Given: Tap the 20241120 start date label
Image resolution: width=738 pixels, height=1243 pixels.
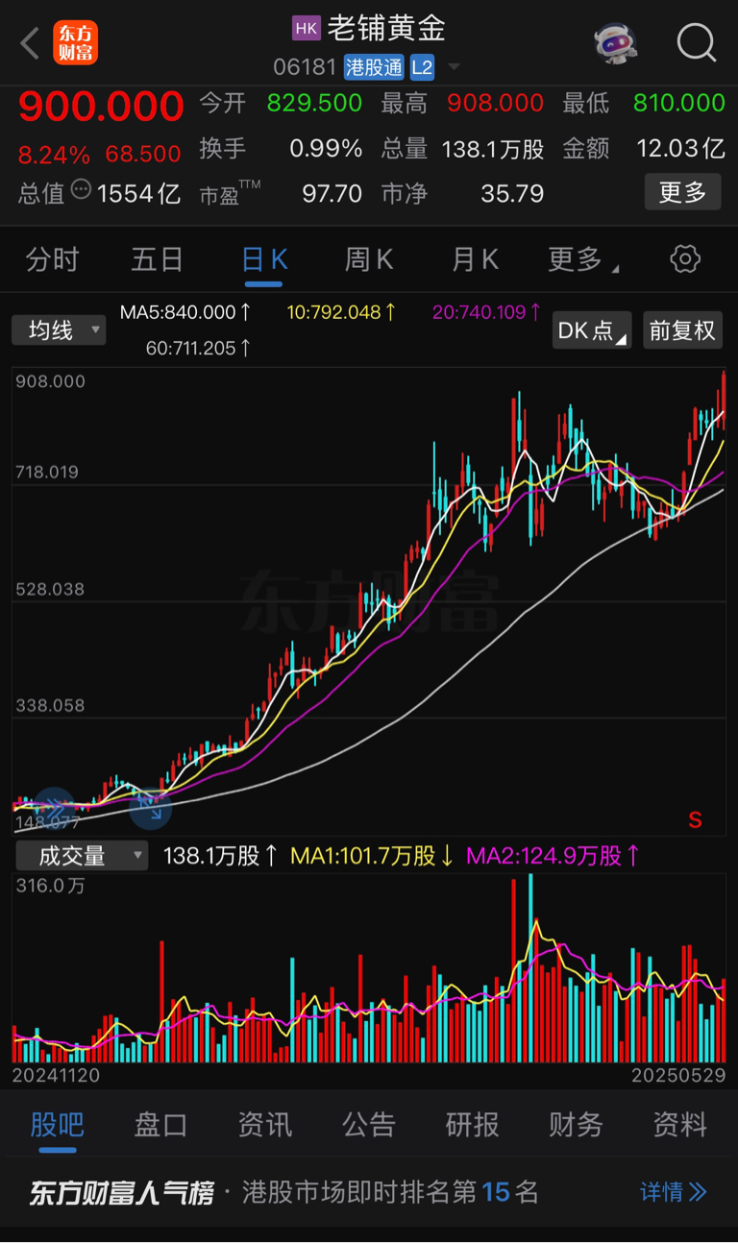Looking at the screenshot, I should coord(56,1075).
